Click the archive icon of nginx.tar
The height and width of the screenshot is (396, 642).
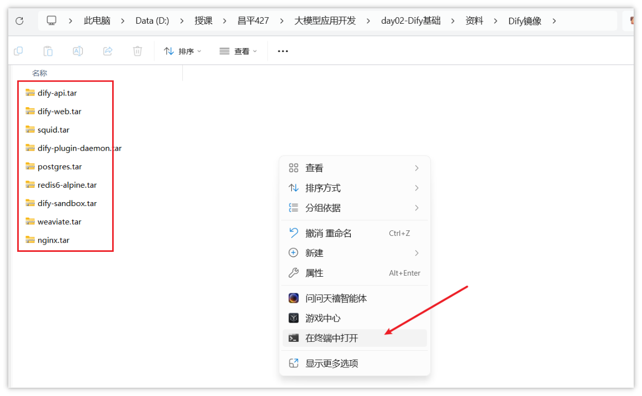click(x=30, y=240)
